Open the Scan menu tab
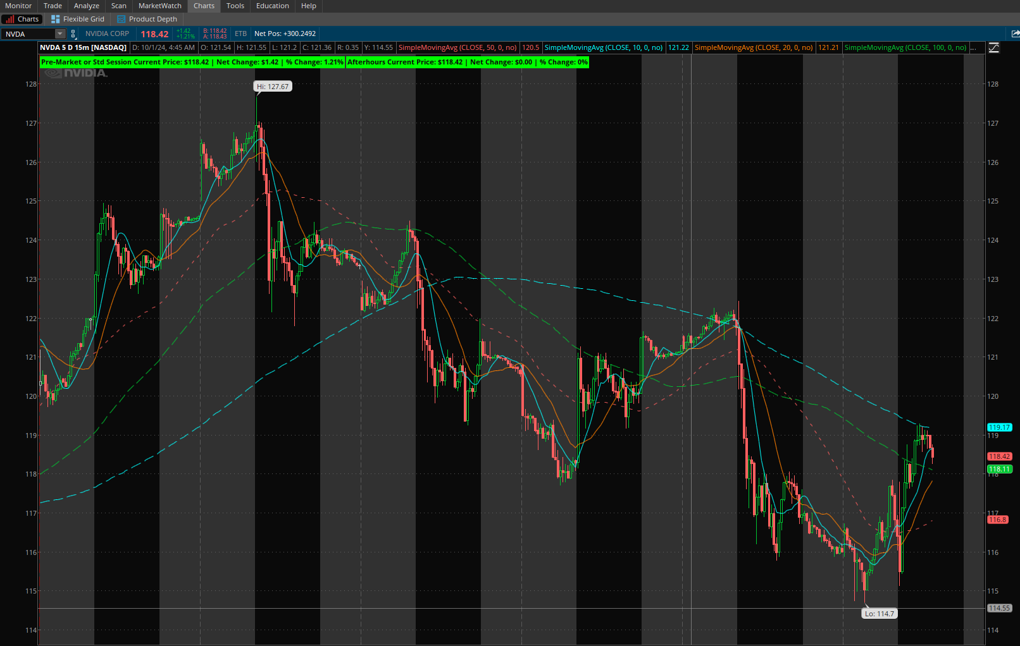Screen dimensions: 1020x646 [119, 6]
